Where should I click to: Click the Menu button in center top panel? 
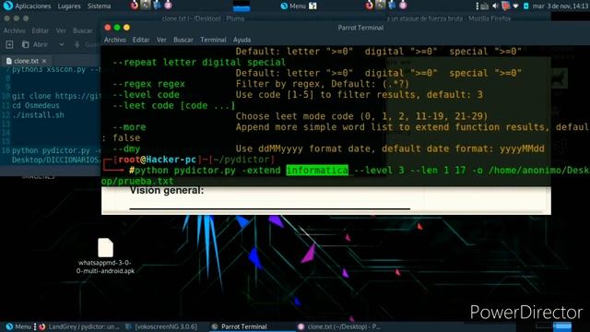(293, 6)
